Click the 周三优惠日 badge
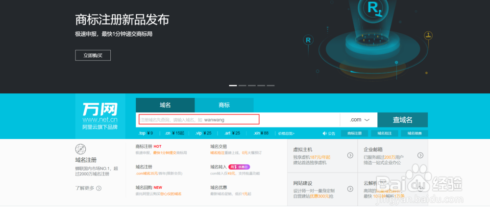This screenshot has width=490, height=216. [239, 167]
